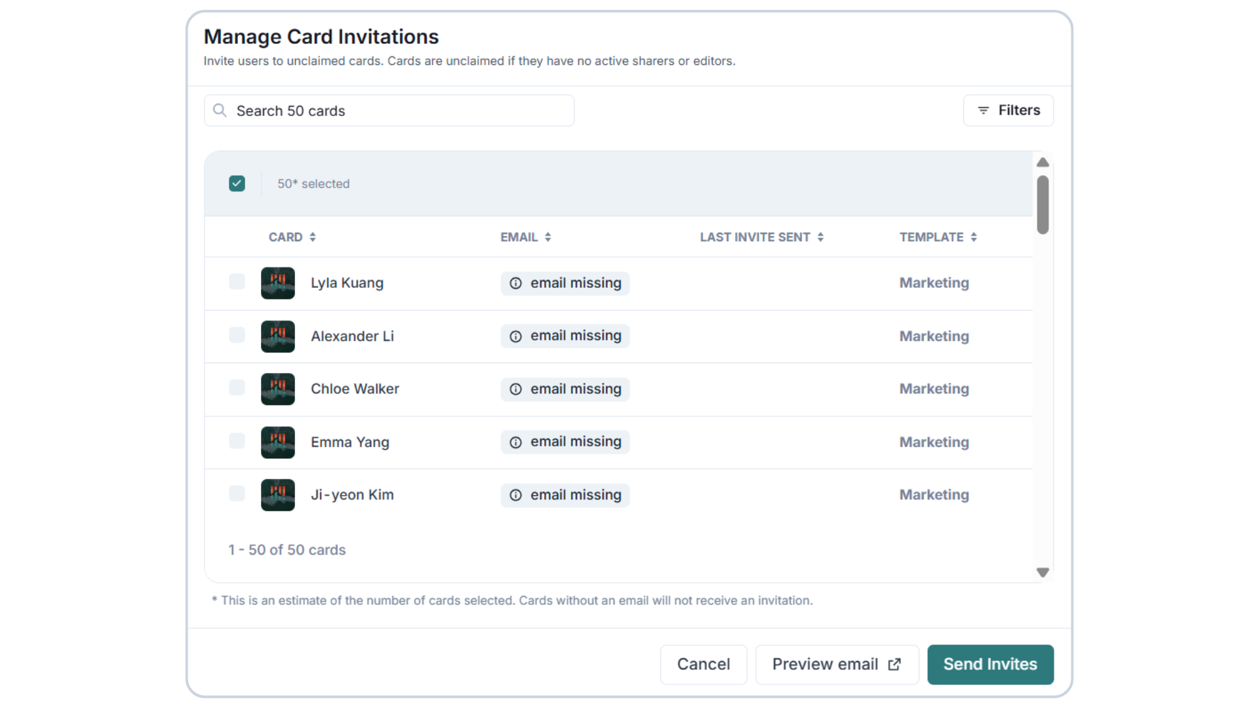This screenshot has width=1259, height=708.
Task: Click the name Lyla Kuang
Action: tap(347, 283)
